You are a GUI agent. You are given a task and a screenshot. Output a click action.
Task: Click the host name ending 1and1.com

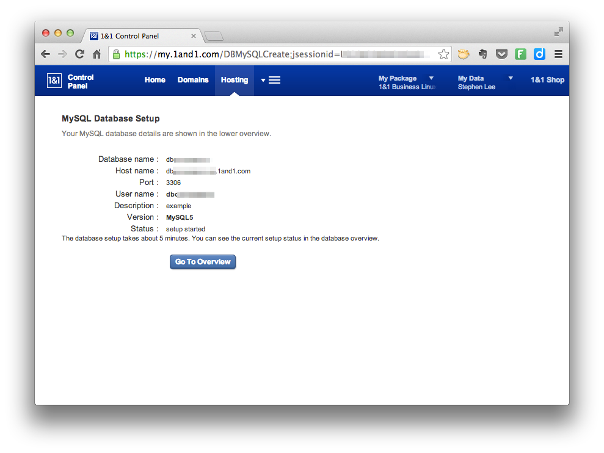[x=208, y=171]
